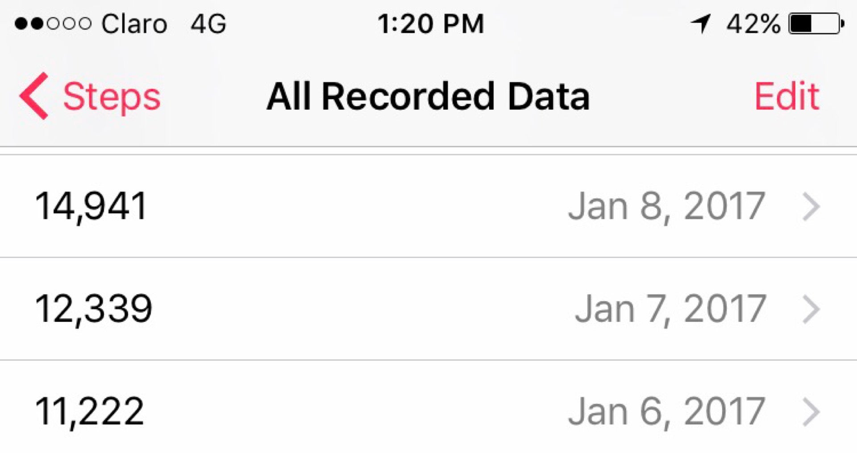The image size is (857, 453).
Task: Tap the Jan 7, 2017 date label
Action: (x=670, y=309)
